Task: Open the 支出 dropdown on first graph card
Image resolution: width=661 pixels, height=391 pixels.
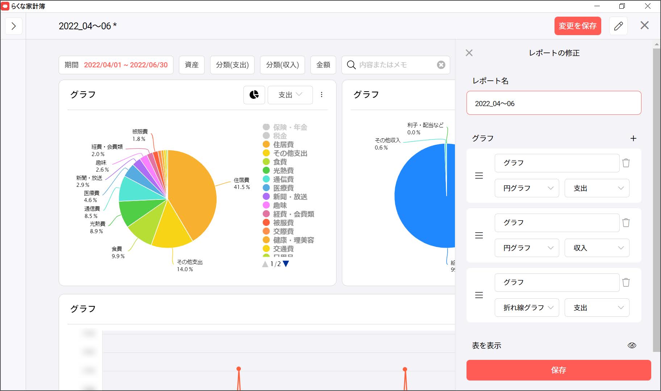Action: [290, 95]
